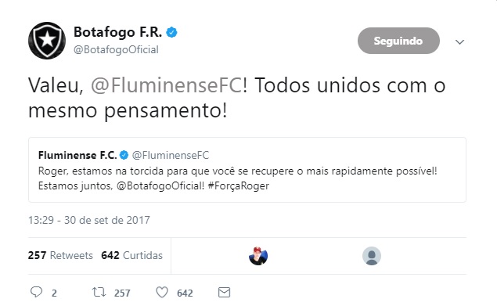
Task: Open default gray silhouette user avatar
Action: 372,256
